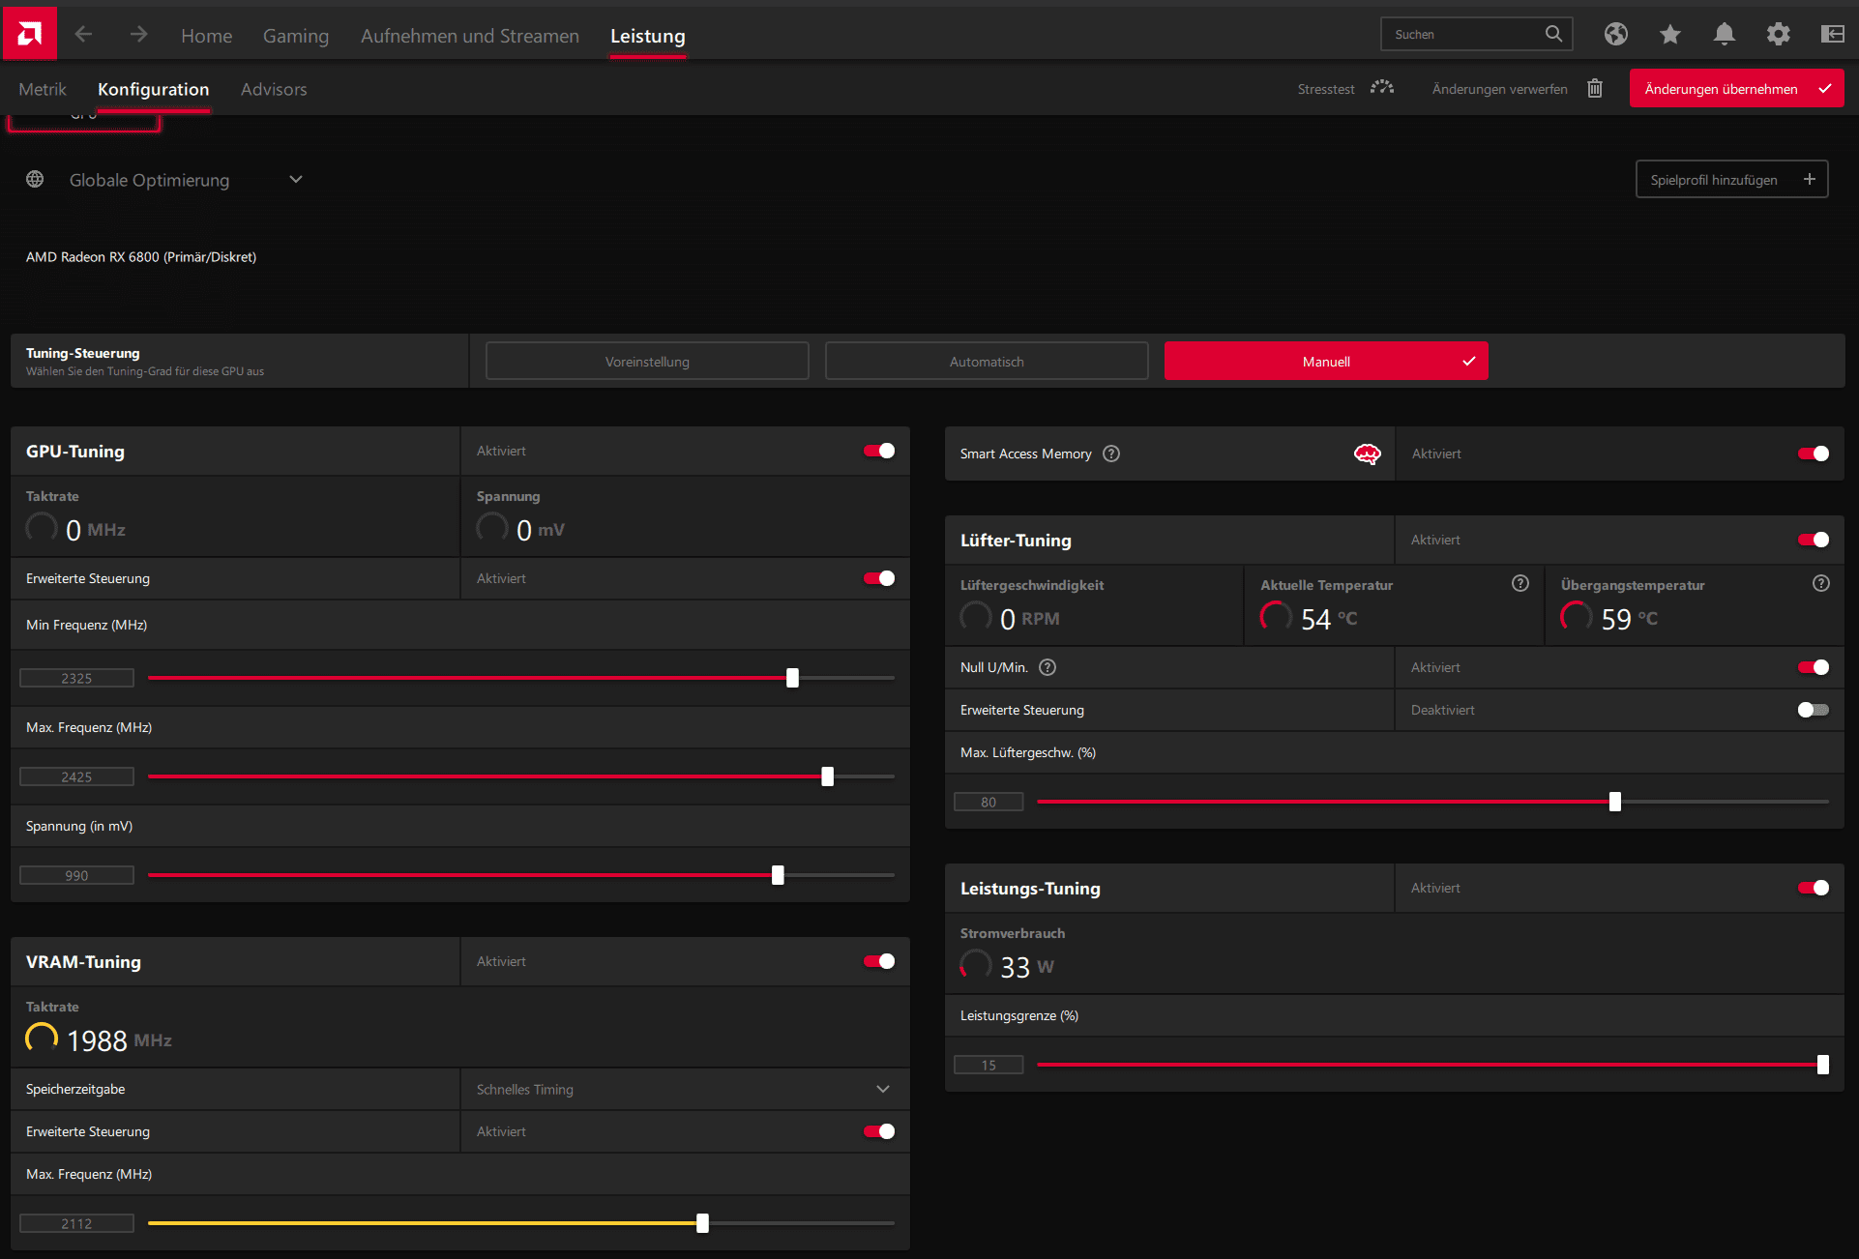Open notifications bell icon
Image resolution: width=1859 pixels, height=1259 pixels.
tap(1724, 34)
